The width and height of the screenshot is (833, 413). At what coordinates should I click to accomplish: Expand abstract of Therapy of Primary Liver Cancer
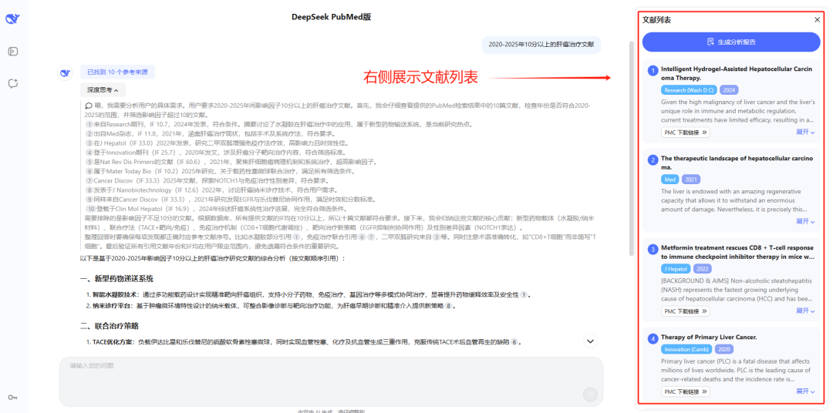[805, 391]
